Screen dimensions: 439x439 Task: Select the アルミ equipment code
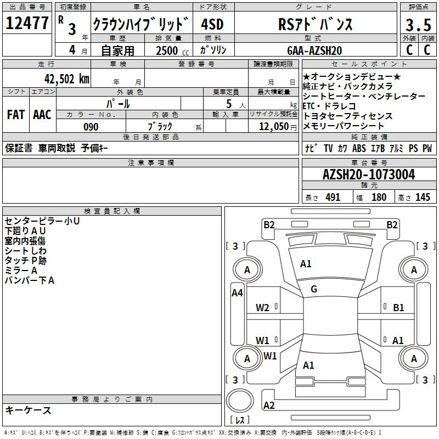[x=396, y=148]
